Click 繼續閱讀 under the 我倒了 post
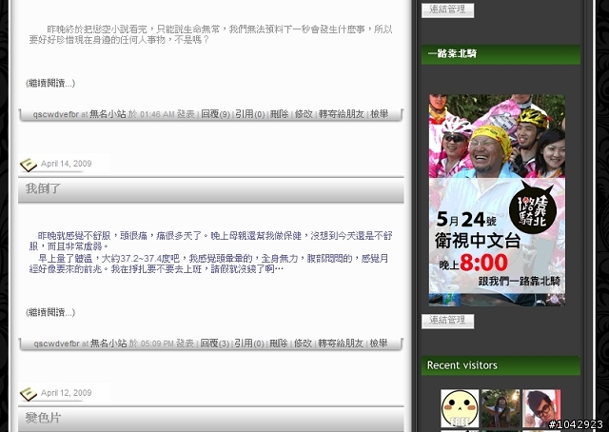 point(50,312)
